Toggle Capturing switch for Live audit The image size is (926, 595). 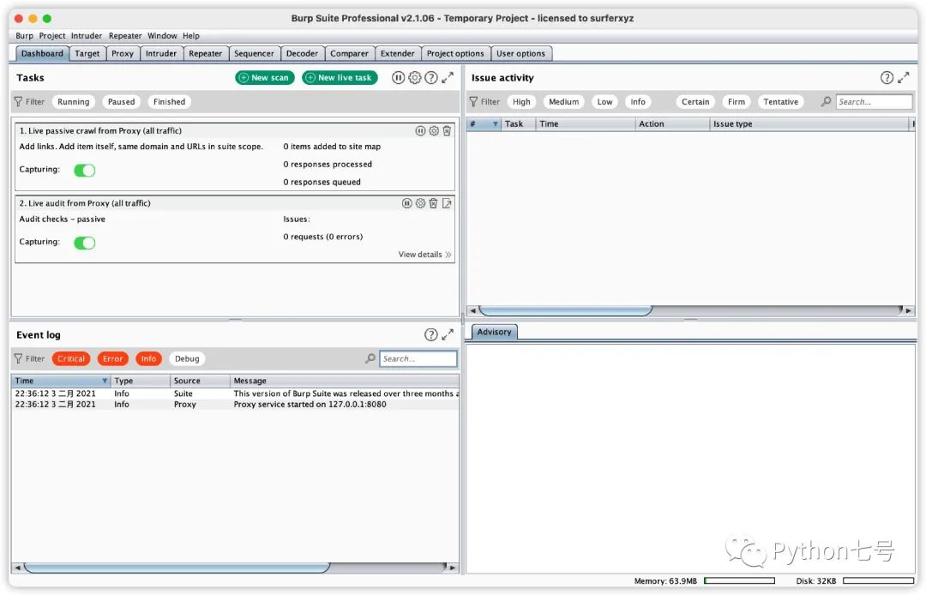[84, 243]
